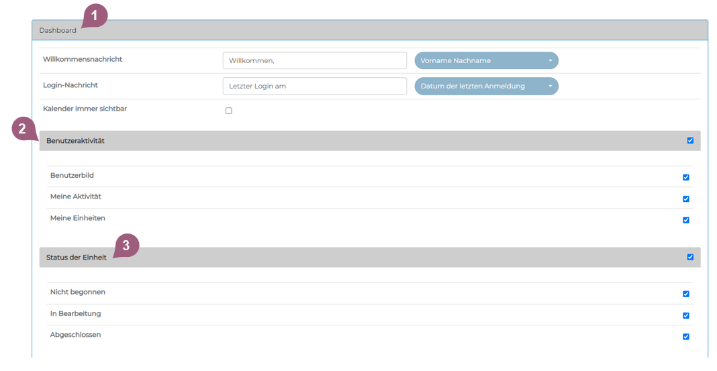Click into the Willkommen, text field

click(314, 60)
